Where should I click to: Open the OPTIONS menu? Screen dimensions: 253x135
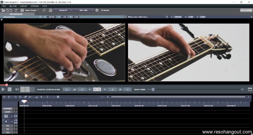click(35, 6)
